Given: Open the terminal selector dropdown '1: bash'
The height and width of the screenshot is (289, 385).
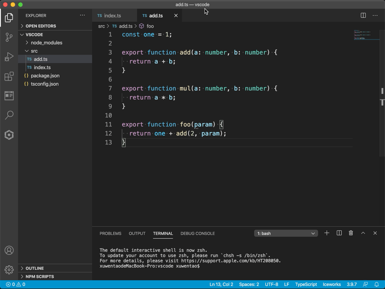Looking at the screenshot, I should coord(286,233).
